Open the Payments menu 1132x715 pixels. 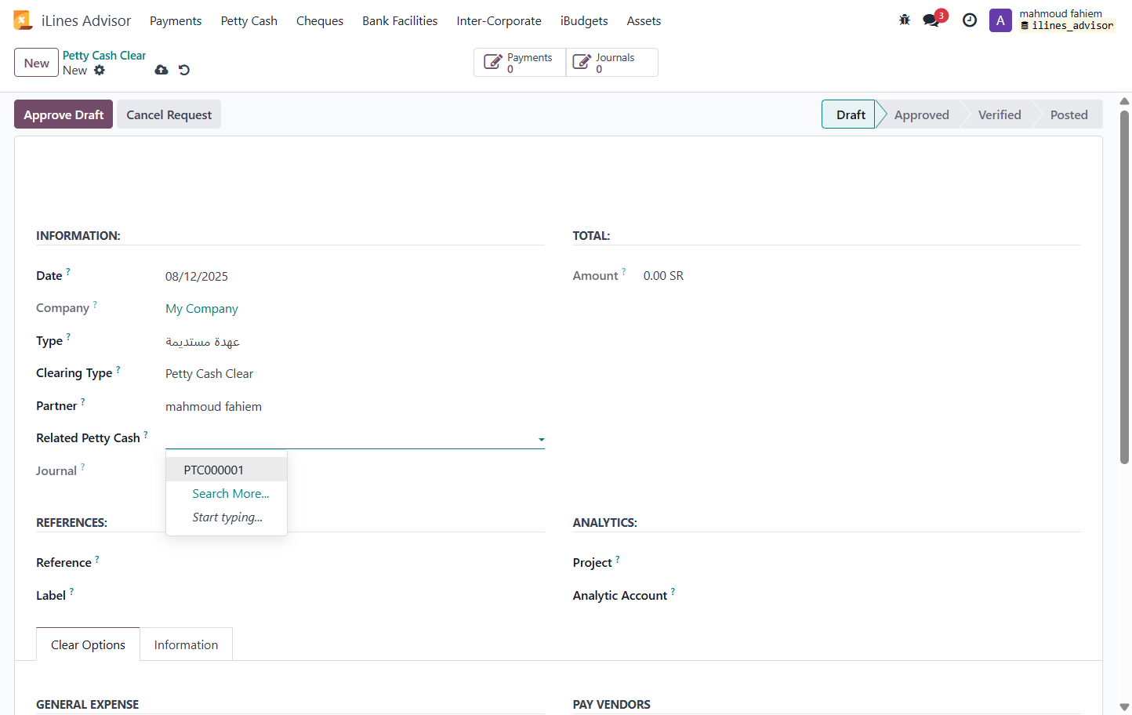(176, 21)
